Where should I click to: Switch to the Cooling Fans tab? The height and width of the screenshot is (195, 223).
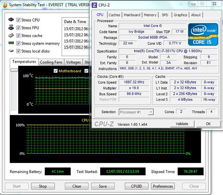pos(51,62)
